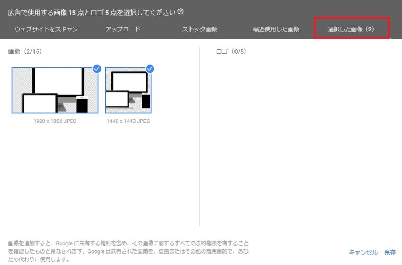Click the 1440 x 1440 JPEG caption
402x265 pixels.
(128, 121)
